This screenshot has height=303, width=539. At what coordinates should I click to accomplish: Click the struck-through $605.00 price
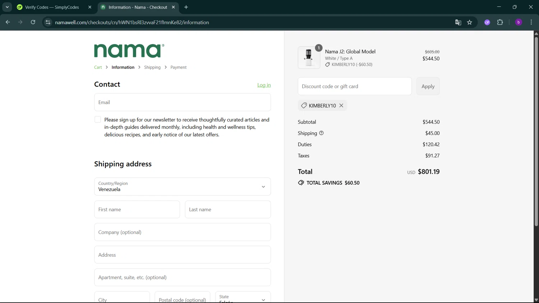point(432,52)
